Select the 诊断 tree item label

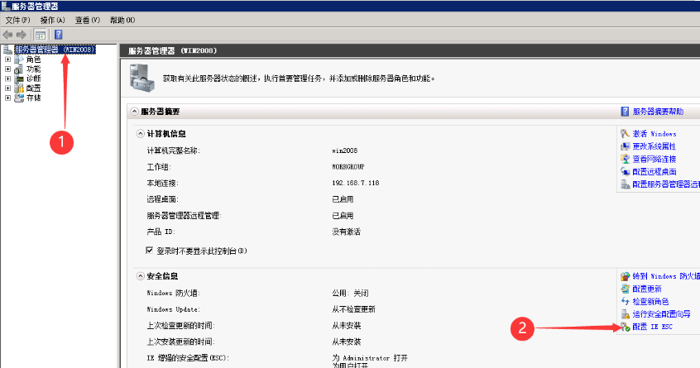coord(33,79)
